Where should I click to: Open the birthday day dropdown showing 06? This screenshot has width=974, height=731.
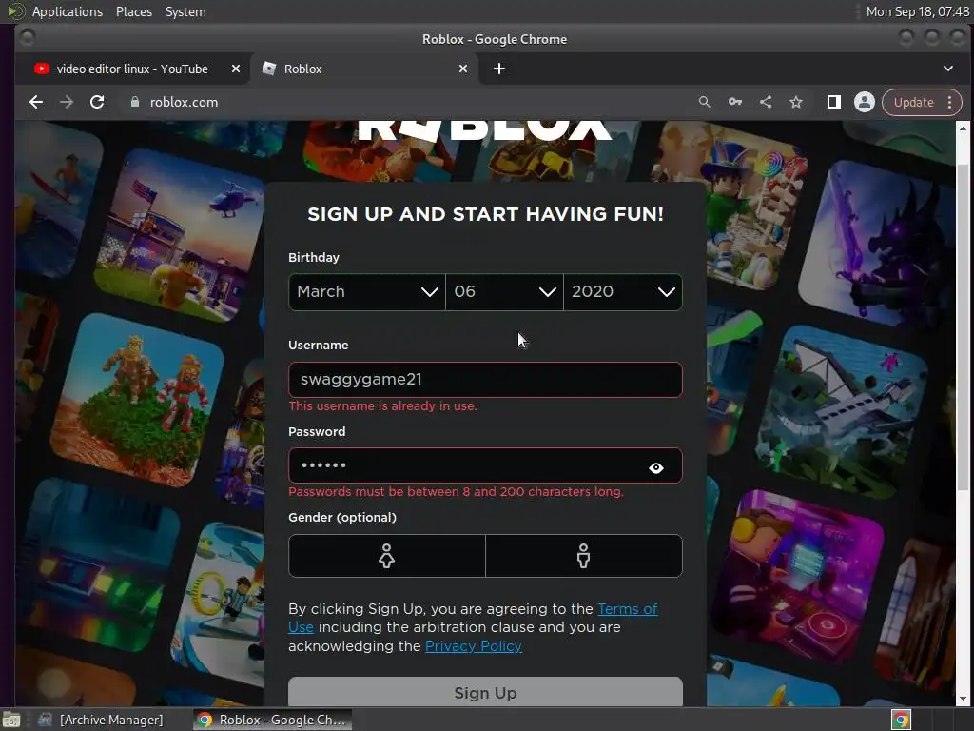pos(504,292)
